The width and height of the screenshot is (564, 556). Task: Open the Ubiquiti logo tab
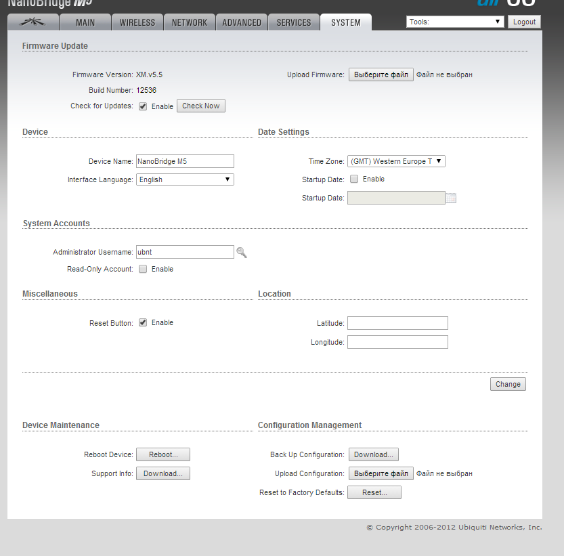tap(32, 22)
